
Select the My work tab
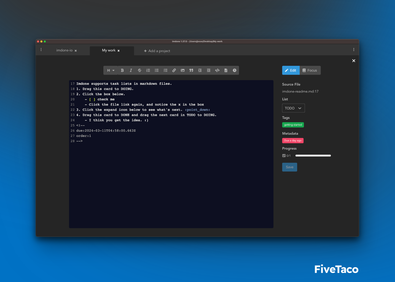(x=109, y=50)
